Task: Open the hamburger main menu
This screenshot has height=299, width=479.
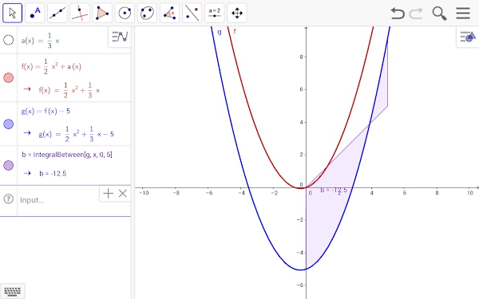Action: 463,13
